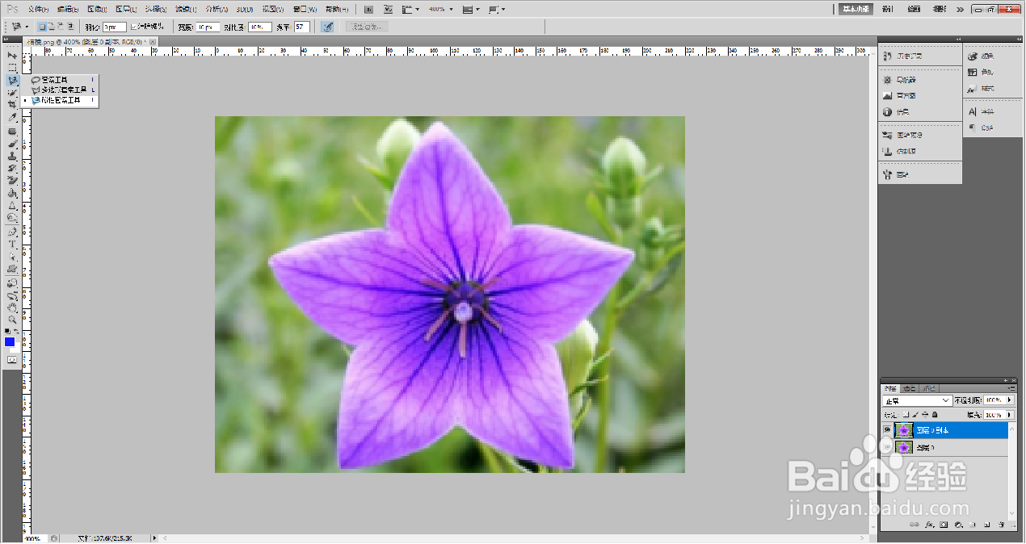
Task: Select the Move tool in toolbox
Action: point(12,56)
